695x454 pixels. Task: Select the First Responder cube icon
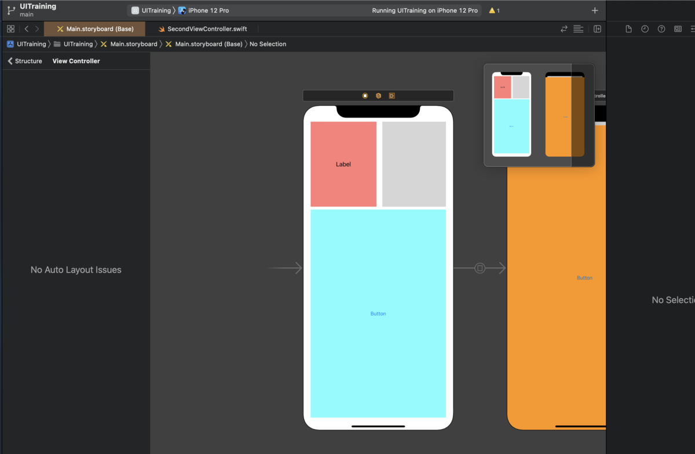[378, 96]
